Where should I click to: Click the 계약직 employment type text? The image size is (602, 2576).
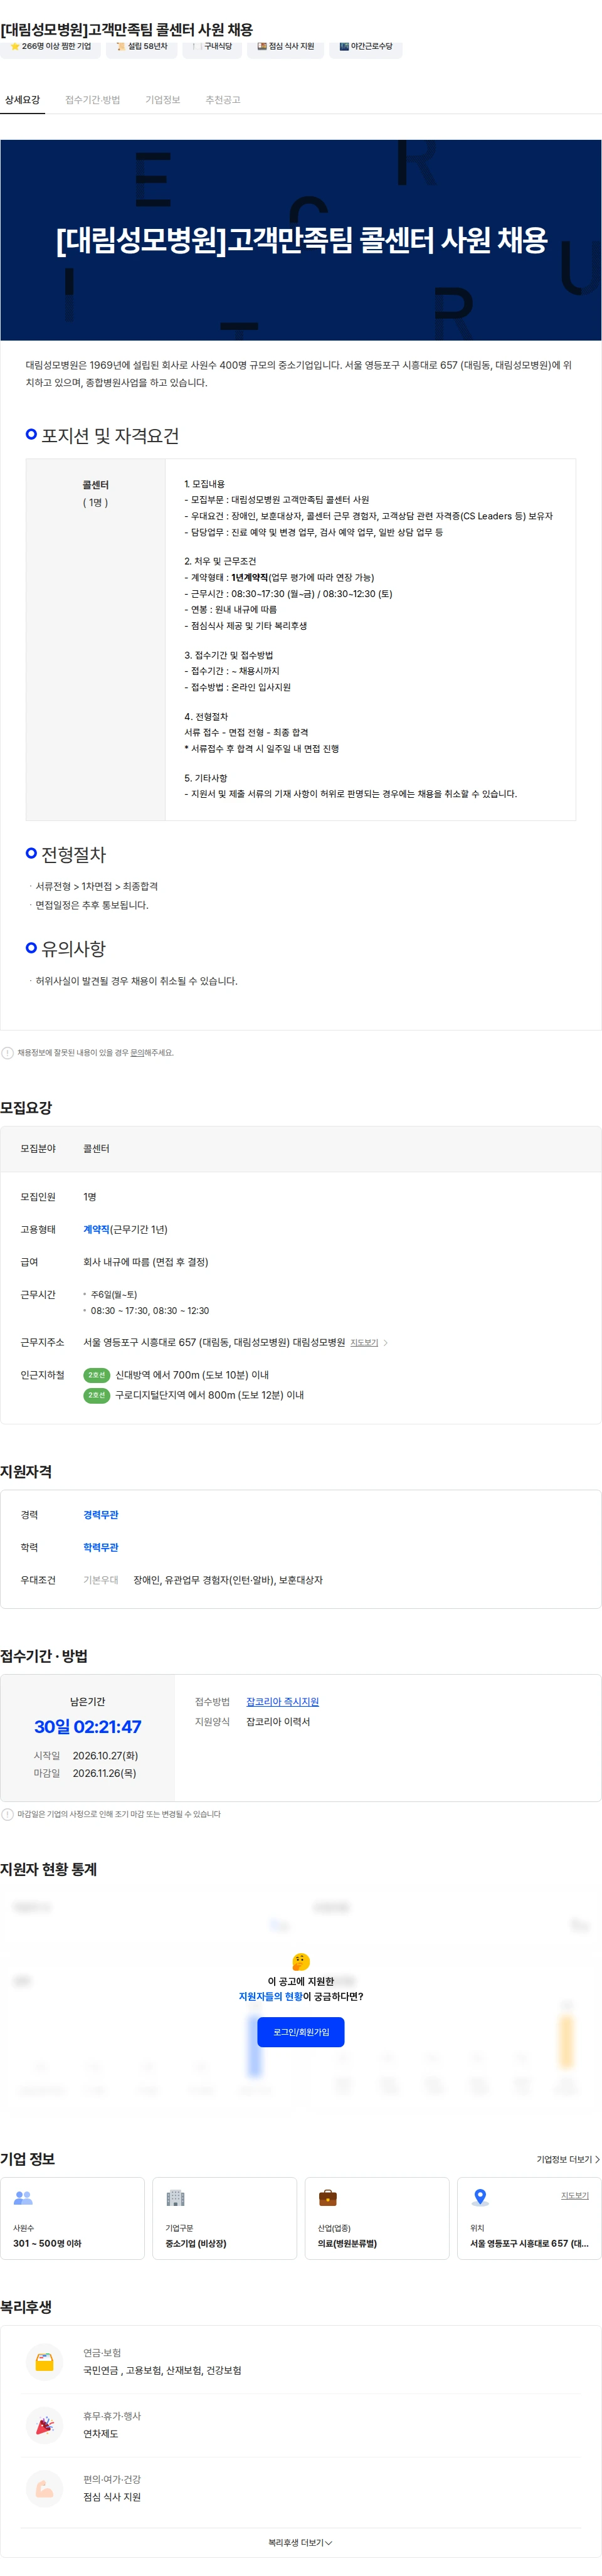point(96,1229)
